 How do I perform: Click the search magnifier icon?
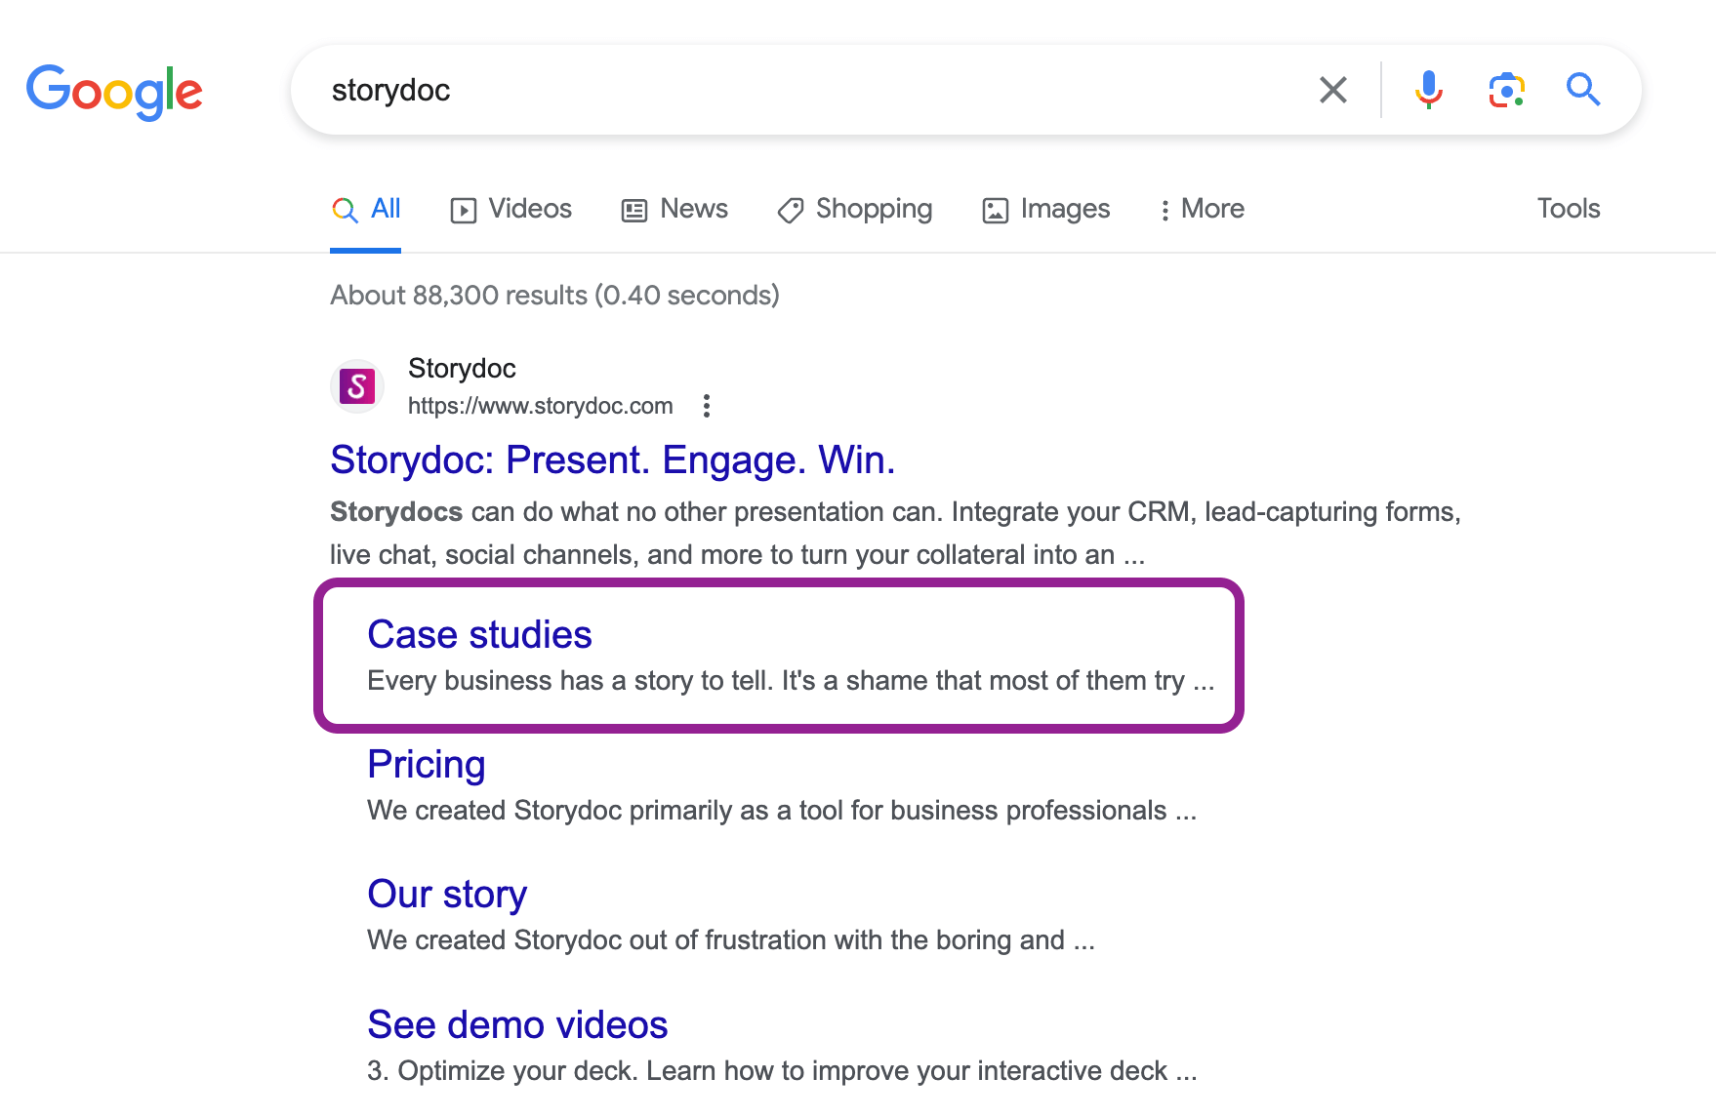1583,90
